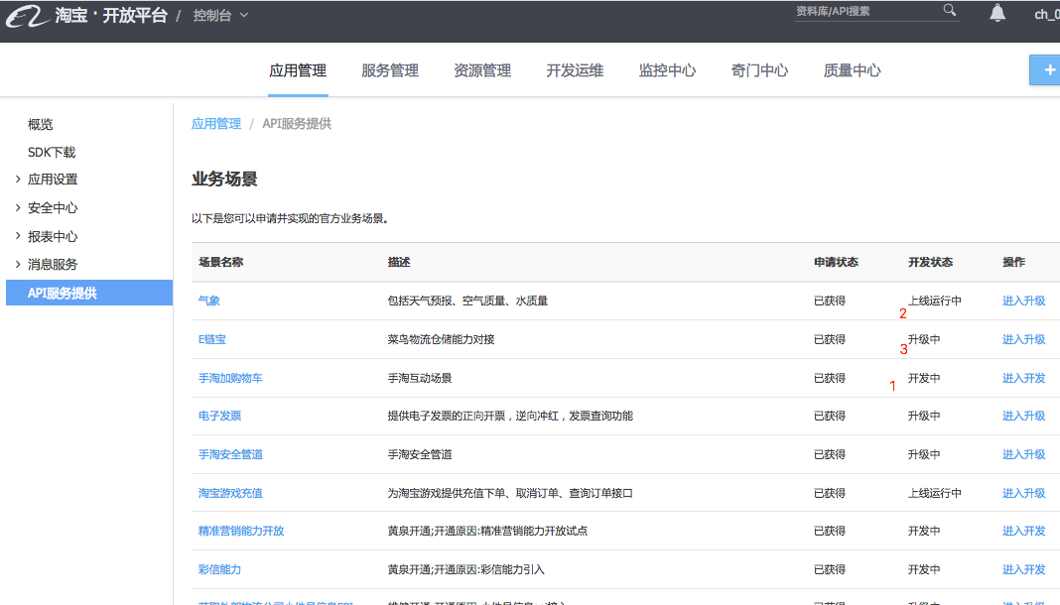This screenshot has width=1060, height=605.
Task: Click the search magnifier icon
Action: click(x=950, y=10)
